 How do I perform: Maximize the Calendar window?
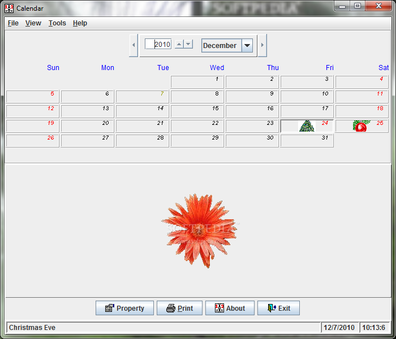click(x=358, y=6)
